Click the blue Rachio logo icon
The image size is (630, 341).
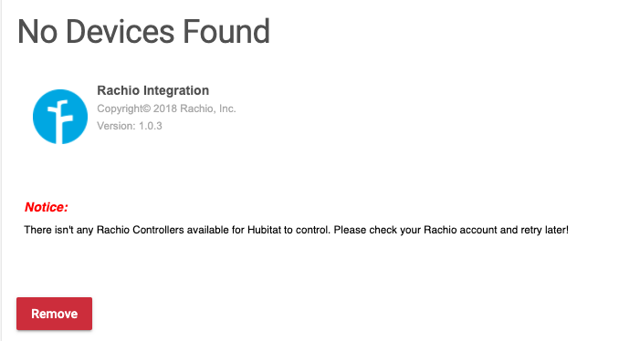(60, 117)
